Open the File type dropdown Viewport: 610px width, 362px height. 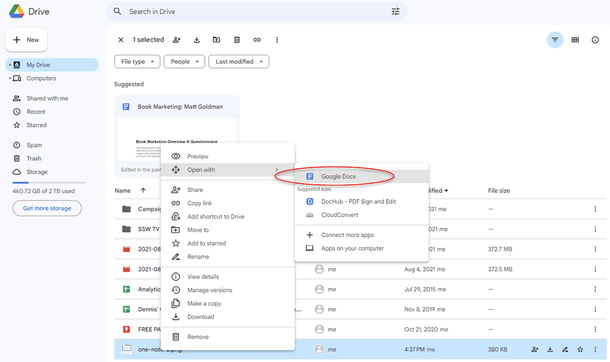coord(138,62)
